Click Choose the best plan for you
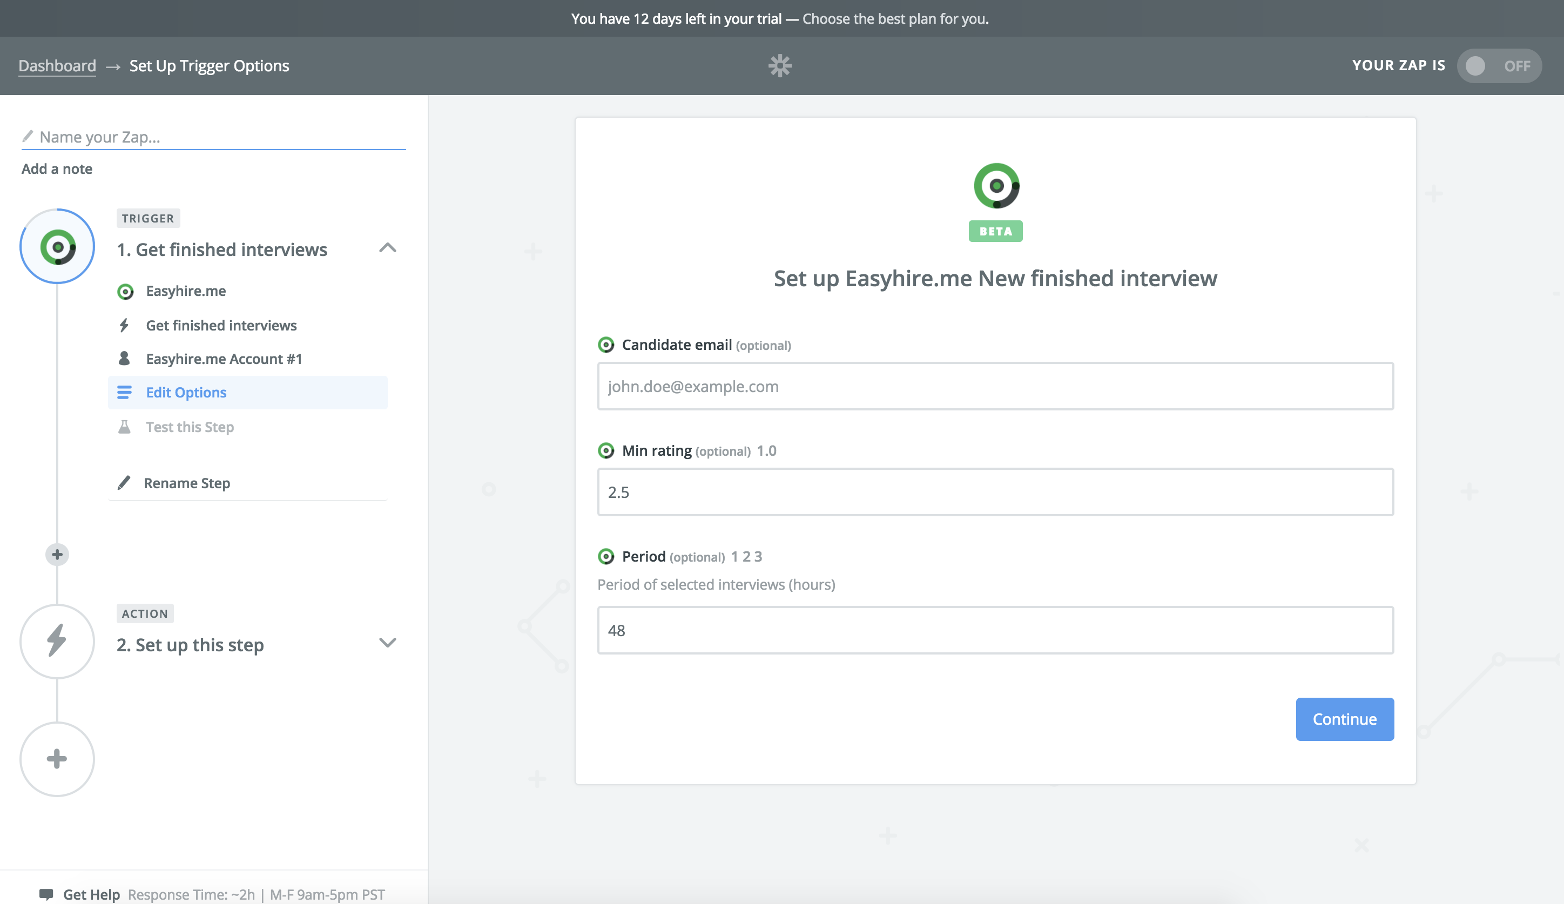This screenshot has height=904, width=1564. [895, 18]
